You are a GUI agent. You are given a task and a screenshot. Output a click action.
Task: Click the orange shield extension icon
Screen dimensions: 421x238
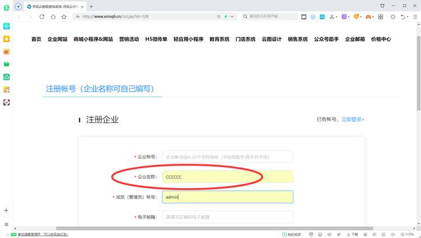[357, 16]
